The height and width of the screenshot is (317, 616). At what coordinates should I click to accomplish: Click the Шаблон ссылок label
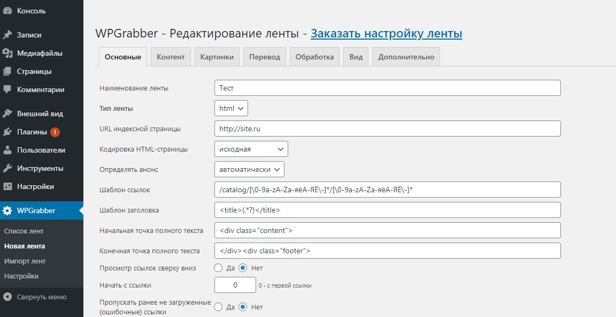point(125,190)
